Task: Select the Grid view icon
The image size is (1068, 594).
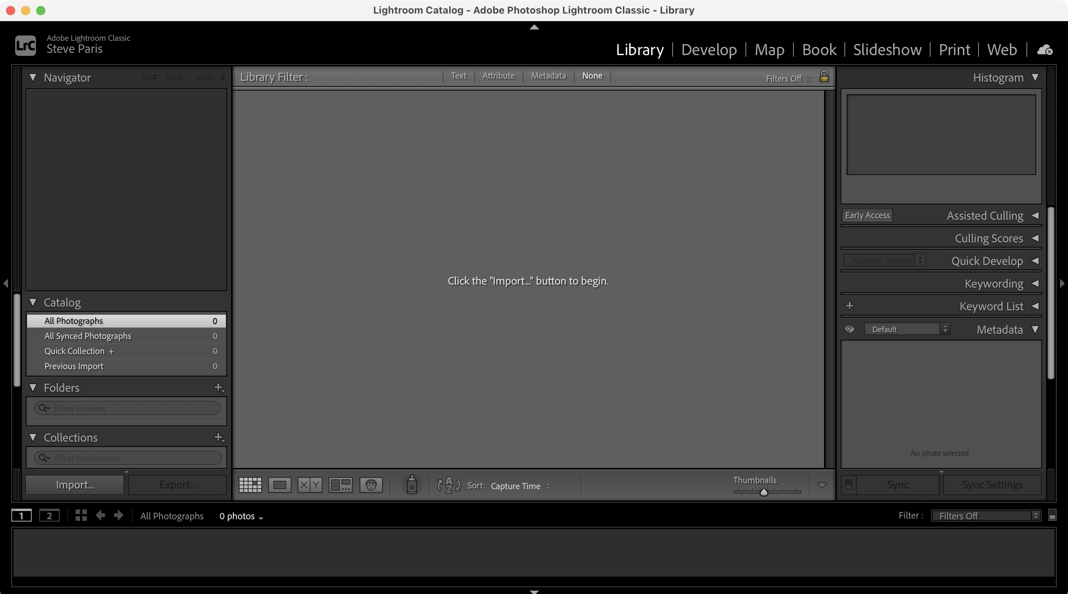Action: (x=250, y=485)
